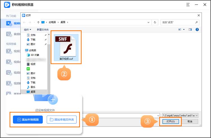Toggle the preview pane icon
Screen dimensions: 211x138
point(190,29)
